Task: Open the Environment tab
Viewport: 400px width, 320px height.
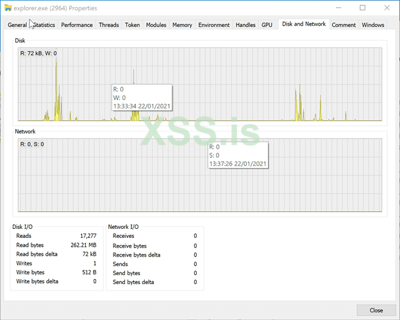Action: (213, 25)
